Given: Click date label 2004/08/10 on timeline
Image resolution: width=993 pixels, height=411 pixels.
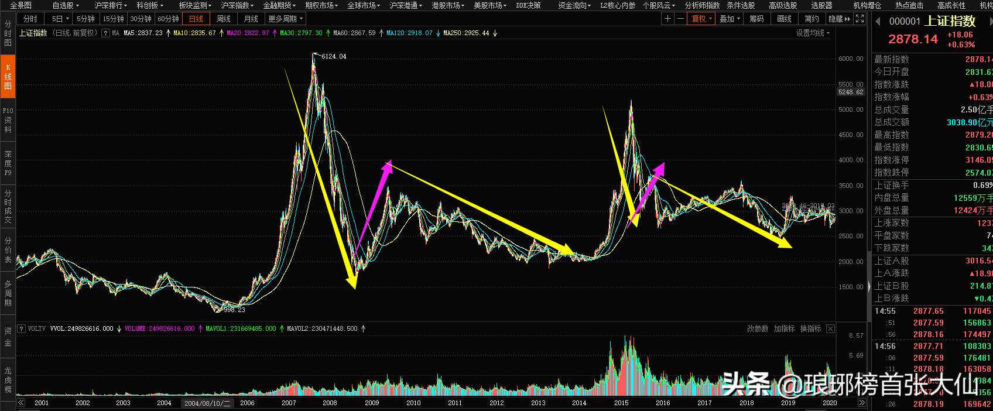Looking at the screenshot, I should (x=207, y=403).
